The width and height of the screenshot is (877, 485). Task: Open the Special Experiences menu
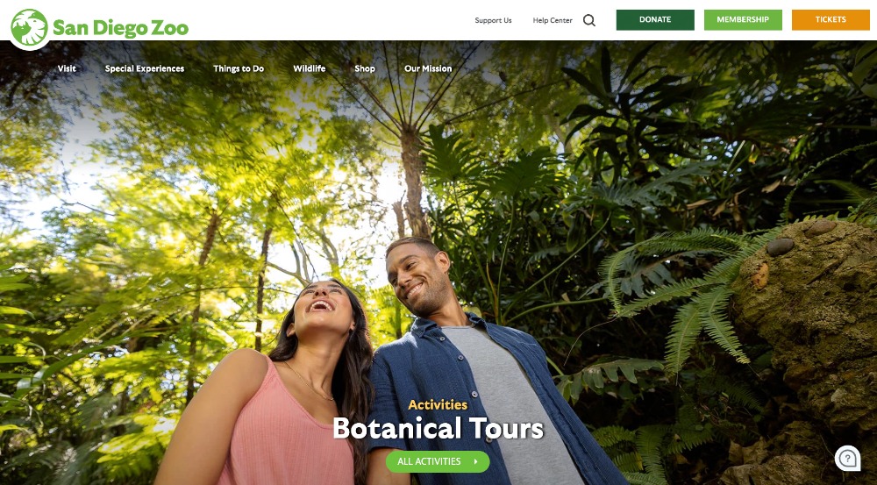pyautogui.click(x=145, y=68)
